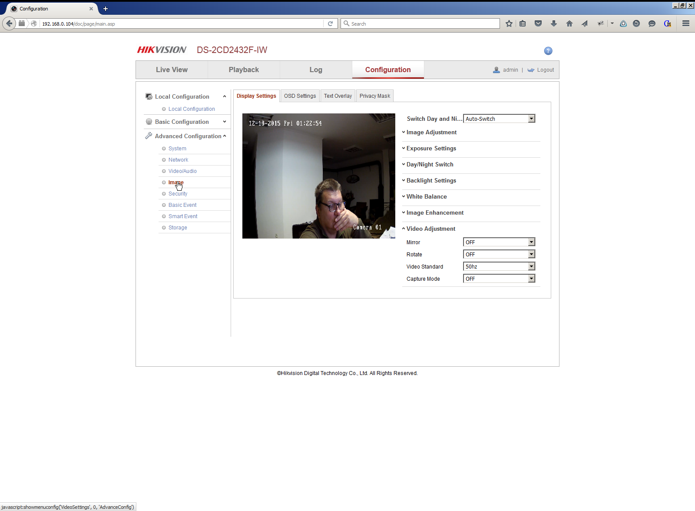This screenshot has height=511, width=695.
Task: Open the Mirror dropdown
Action: 499,242
